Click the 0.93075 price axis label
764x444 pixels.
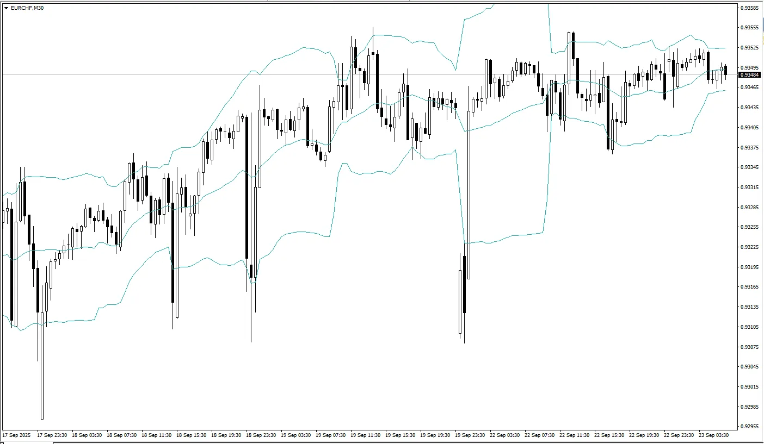[x=750, y=347]
